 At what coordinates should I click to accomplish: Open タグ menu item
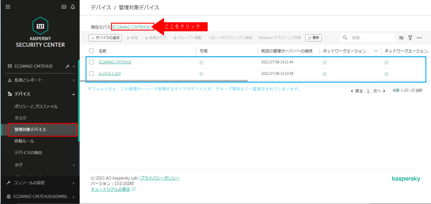click(x=18, y=165)
